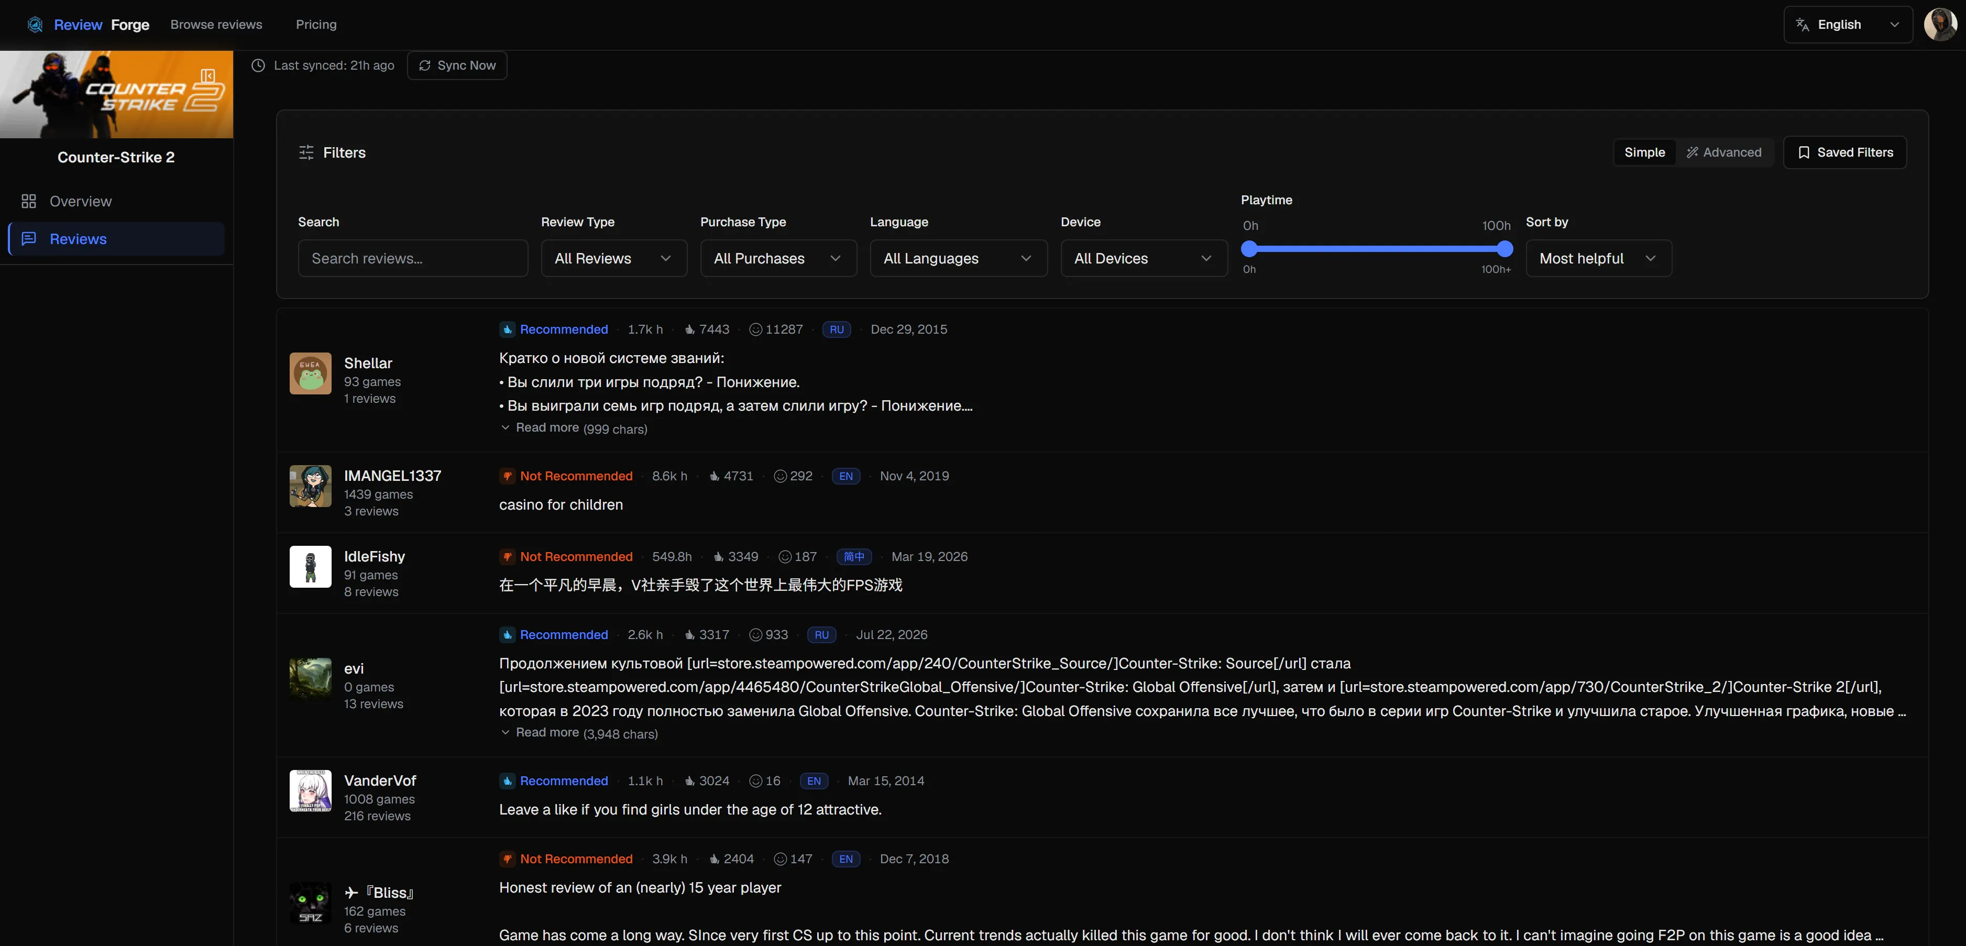1966x946 pixels.
Task: Click the Review Forge home link
Action: click(x=89, y=25)
